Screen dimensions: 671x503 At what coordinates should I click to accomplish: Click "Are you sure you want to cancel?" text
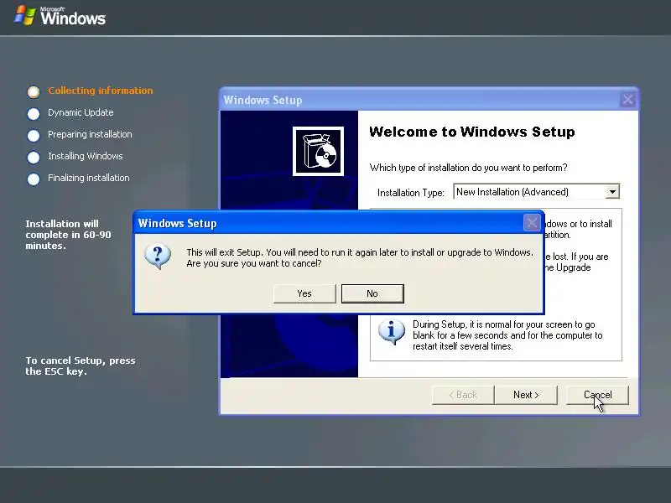pos(254,263)
